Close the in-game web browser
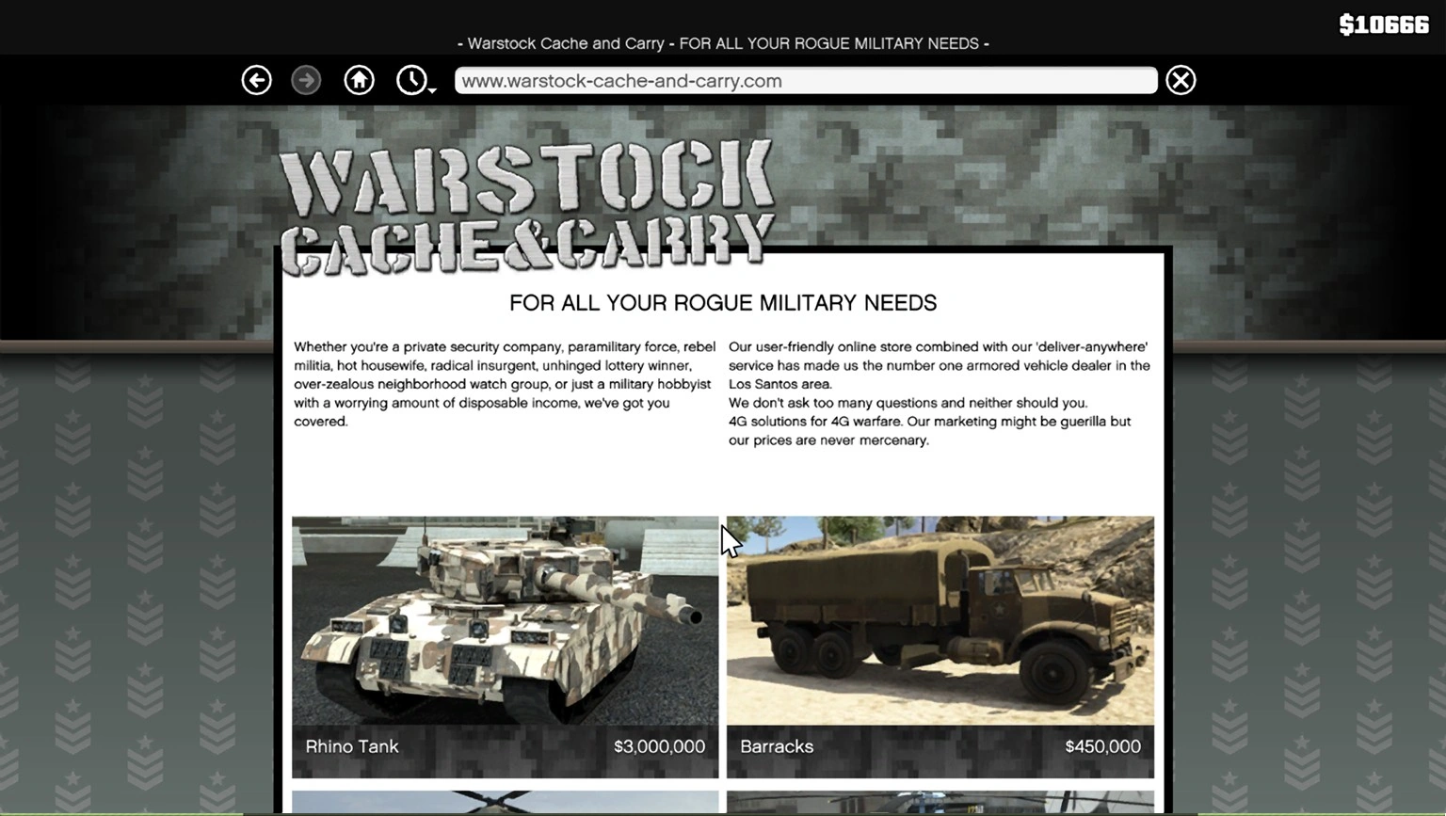The image size is (1446, 816). 1181,80
